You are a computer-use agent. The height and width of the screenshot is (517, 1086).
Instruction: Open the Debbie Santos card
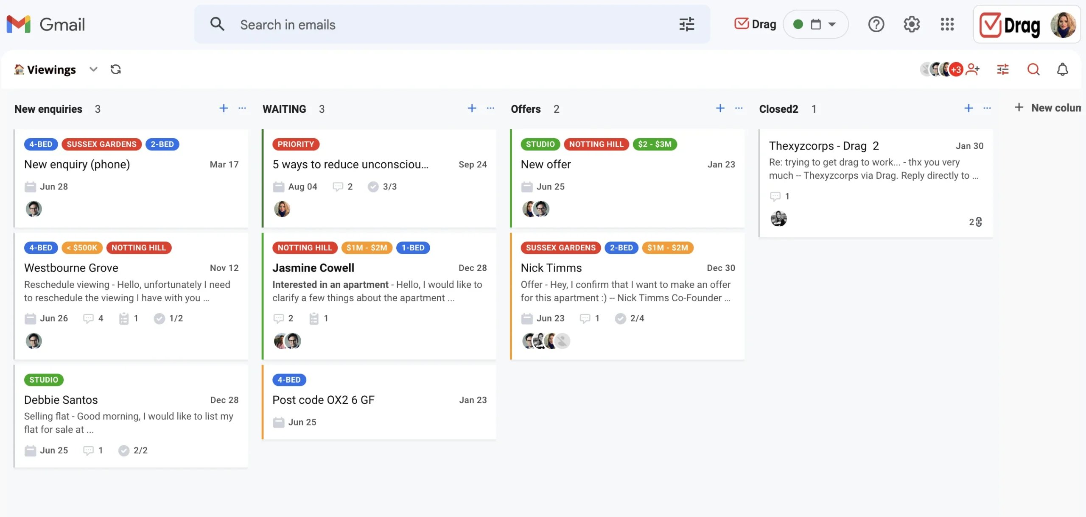pyautogui.click(x=131, y=416)
